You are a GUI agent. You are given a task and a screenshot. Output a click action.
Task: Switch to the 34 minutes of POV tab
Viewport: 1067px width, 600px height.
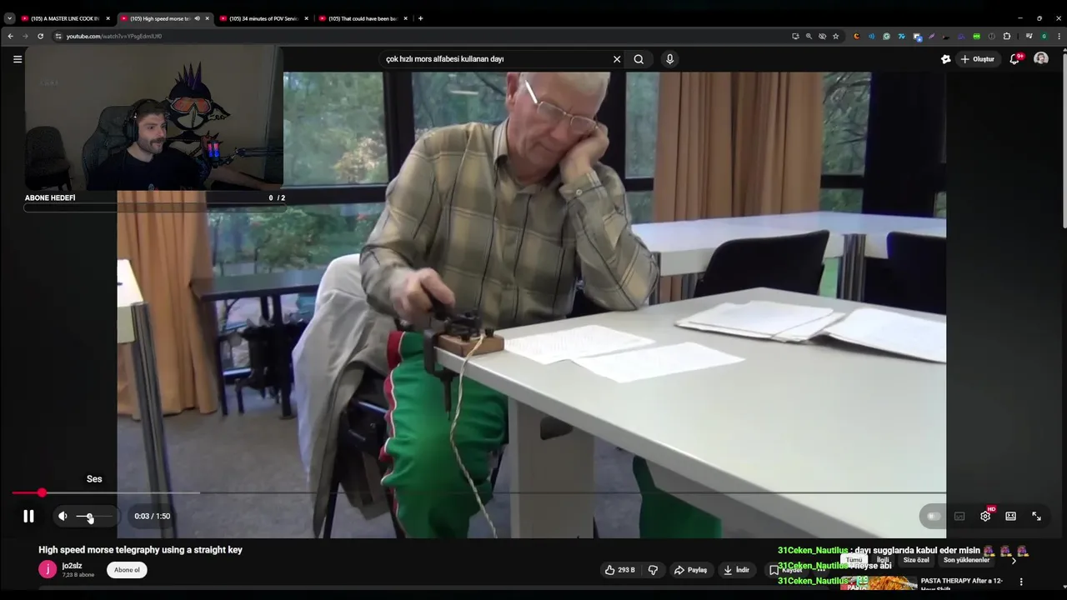coord(264,18)
